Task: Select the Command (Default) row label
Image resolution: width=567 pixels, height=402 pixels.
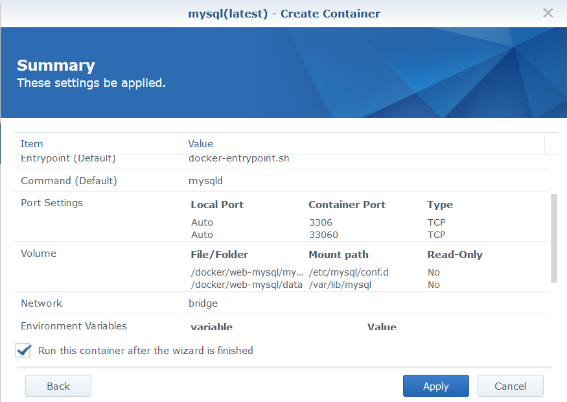Action: click(x=69, y=180)
